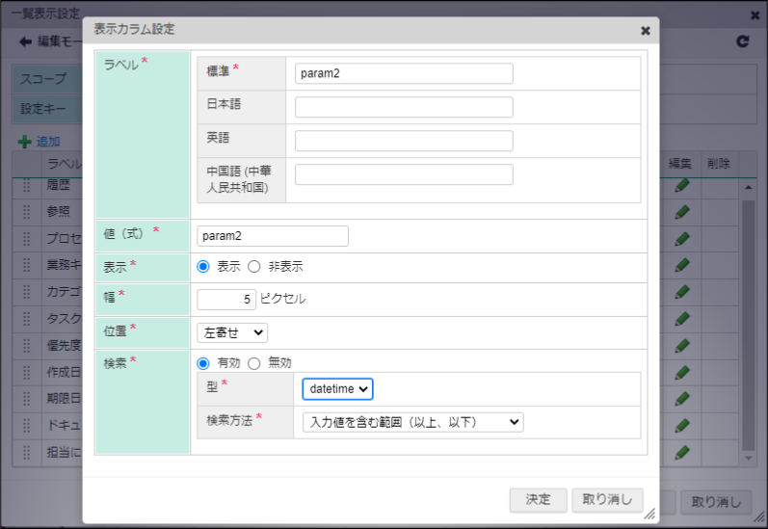
Task: Click the 決定 button
Action: (x=538, y=499)
